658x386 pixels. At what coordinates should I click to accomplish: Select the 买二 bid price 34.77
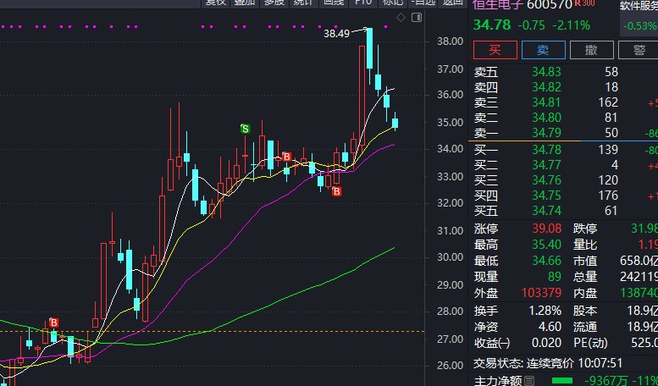click(x=546, y=165)
